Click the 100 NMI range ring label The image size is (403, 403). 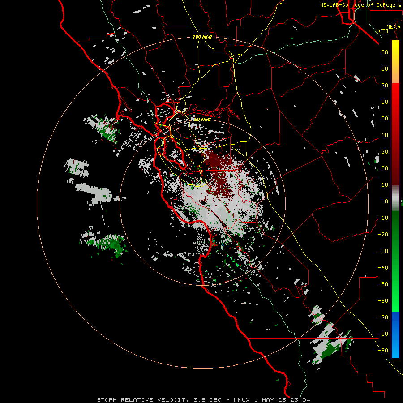(x=202, y=37)
